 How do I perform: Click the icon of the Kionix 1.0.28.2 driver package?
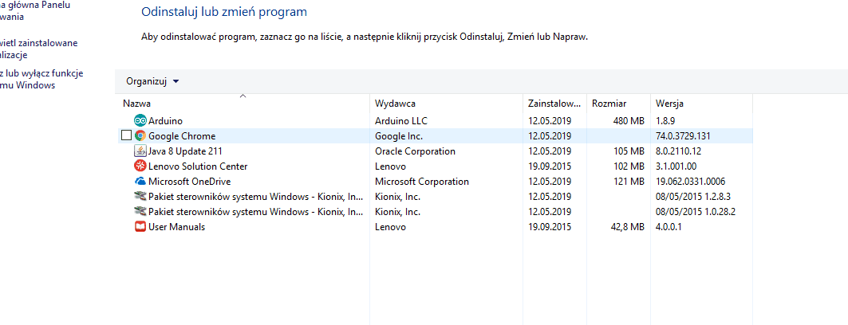(140, 212)
